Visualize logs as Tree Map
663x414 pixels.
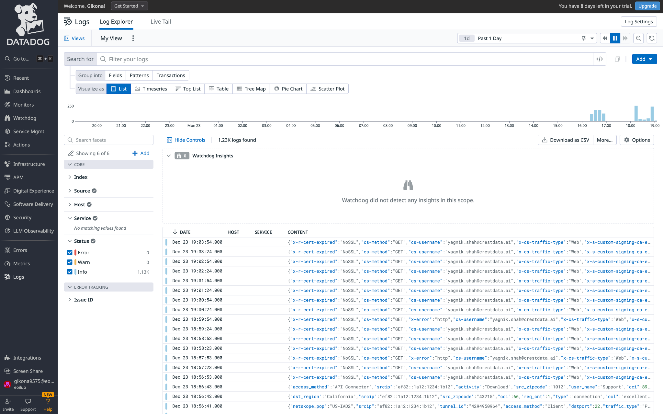pyautogui.click(x=251, y=89)
